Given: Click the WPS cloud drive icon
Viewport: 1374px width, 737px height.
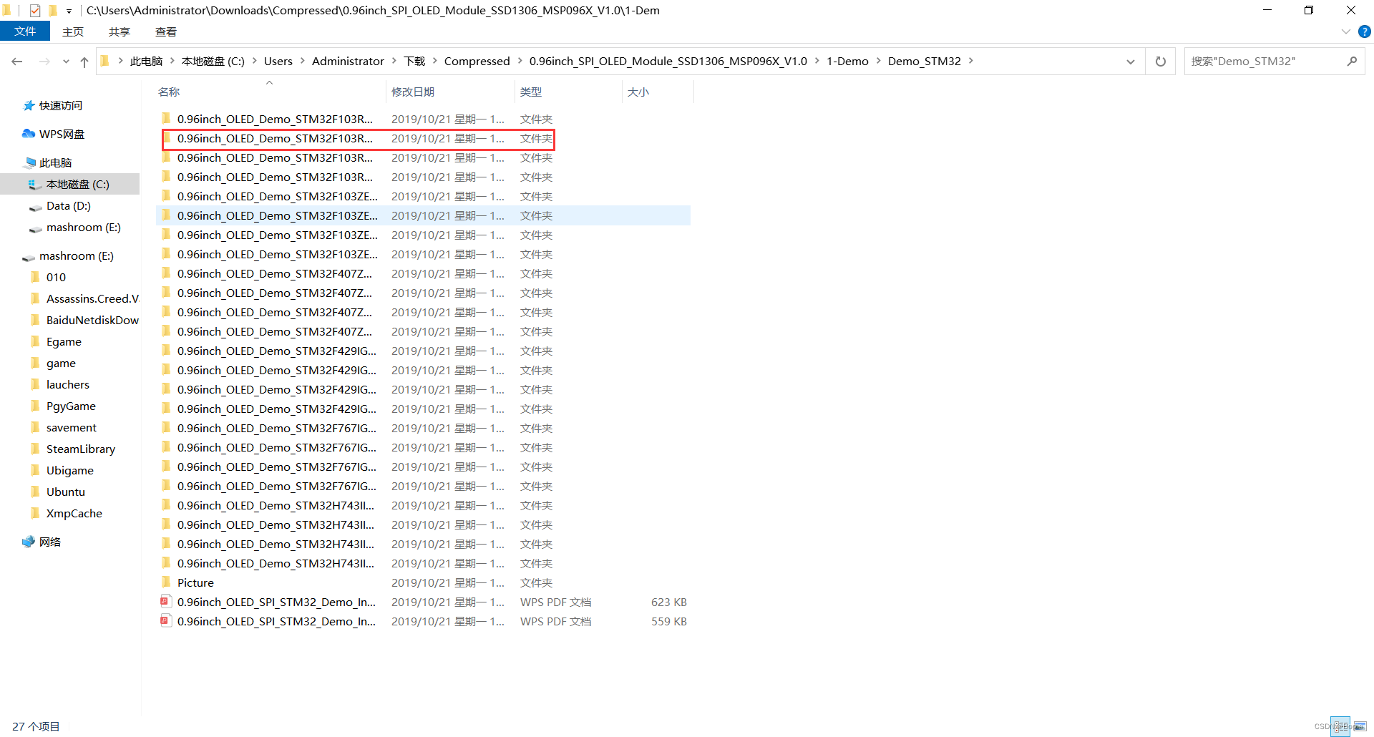Looking at the screenshot, I should point(29,134).
